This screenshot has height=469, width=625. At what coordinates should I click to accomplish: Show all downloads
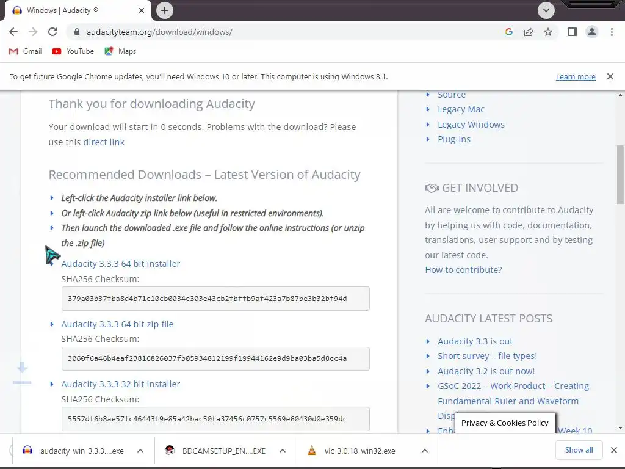[x=579, y=450]
